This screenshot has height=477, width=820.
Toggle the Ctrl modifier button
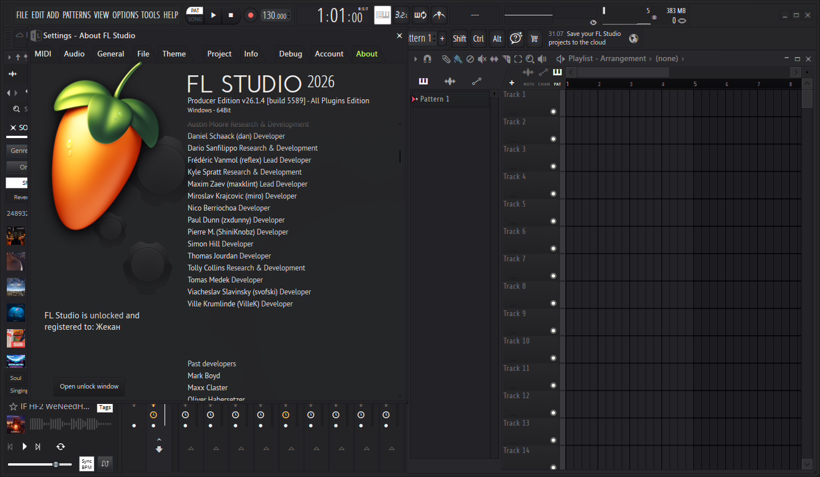tap(478, 38)
